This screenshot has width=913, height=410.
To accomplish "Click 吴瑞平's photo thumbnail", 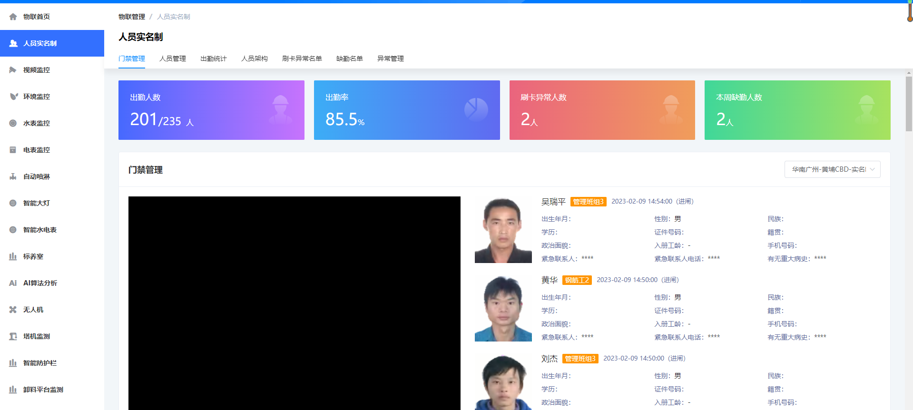I will (x=503, y=230).
